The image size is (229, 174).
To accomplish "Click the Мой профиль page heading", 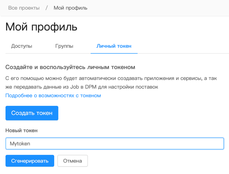I will tap(41, 27).
